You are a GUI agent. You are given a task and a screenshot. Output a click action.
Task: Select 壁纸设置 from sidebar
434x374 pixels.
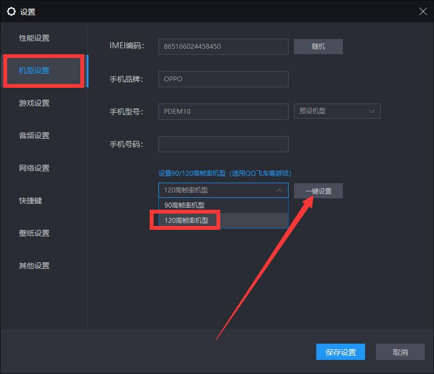(34, 233)
